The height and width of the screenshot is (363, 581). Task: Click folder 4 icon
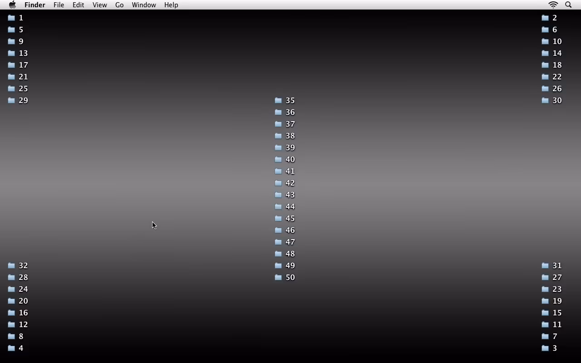point(11,348)
